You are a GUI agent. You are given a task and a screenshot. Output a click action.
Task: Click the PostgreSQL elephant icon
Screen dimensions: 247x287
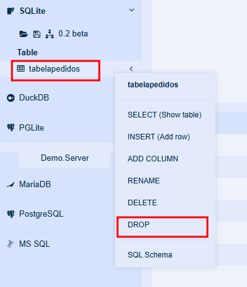11,214
